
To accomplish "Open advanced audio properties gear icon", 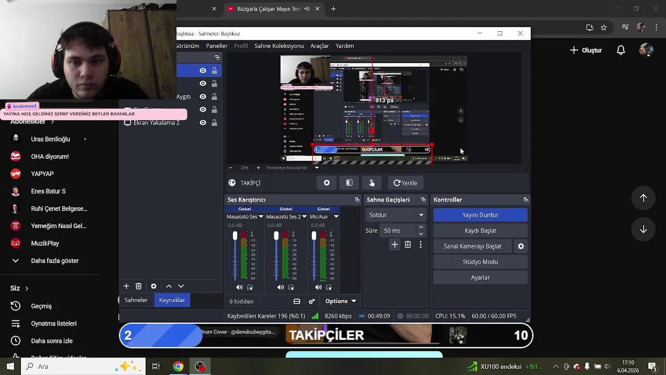I will pos(312,301).
